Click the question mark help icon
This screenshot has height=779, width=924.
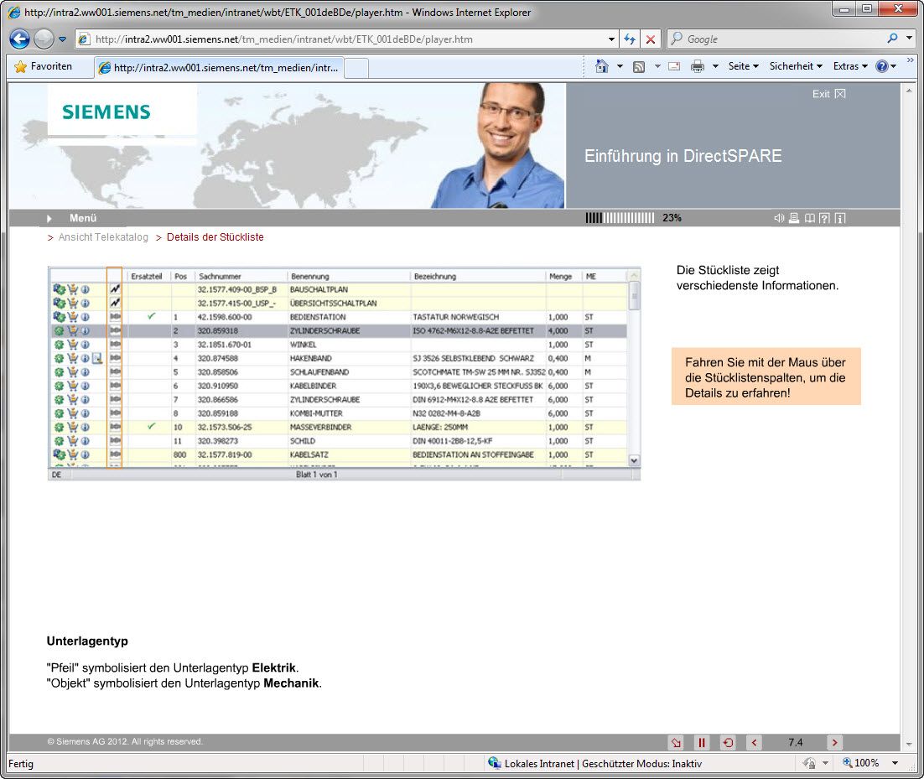pyautogui.click(x=824, y=218)
